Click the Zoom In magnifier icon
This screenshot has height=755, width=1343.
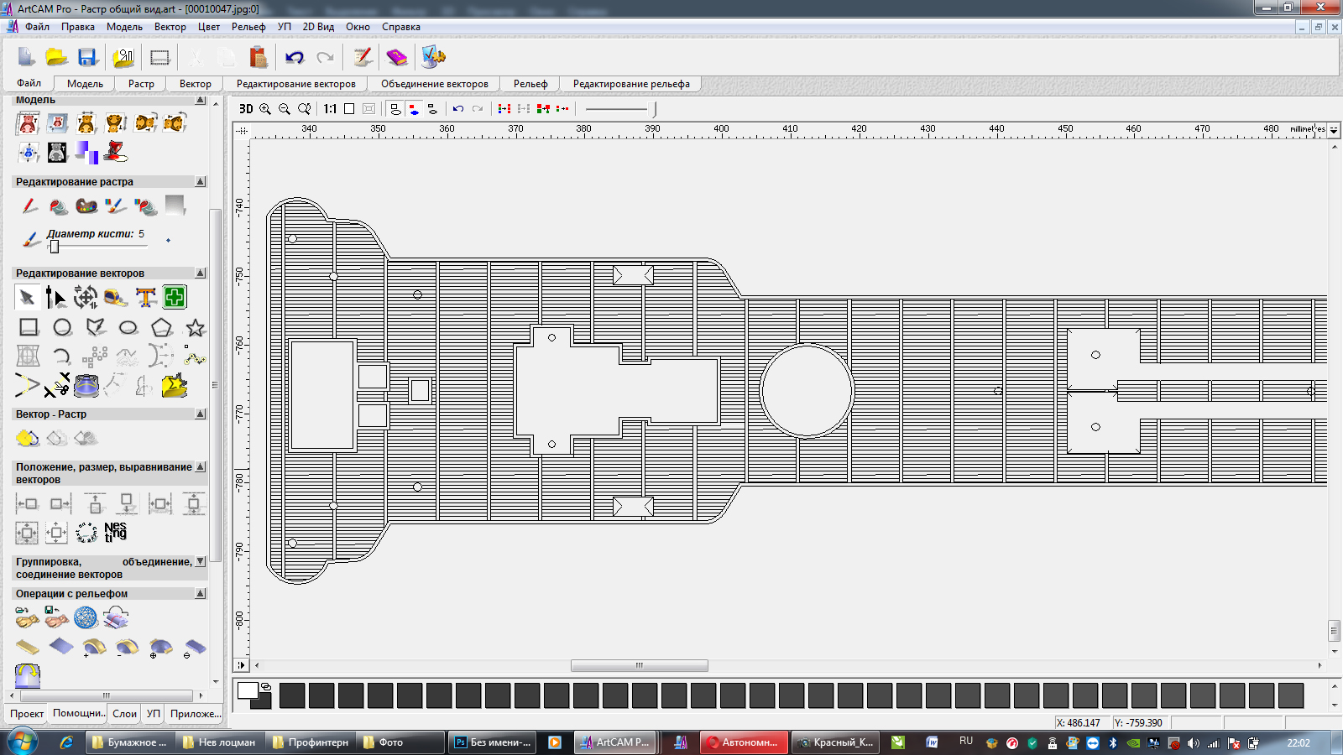(265, 109)
